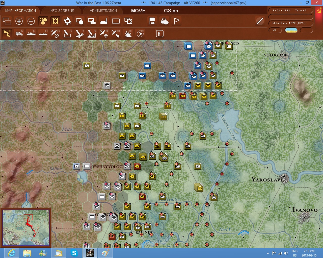Select the XXX HQ unit counter near Rybinsk
Screen dimensions: 323x258
(198, 166)
